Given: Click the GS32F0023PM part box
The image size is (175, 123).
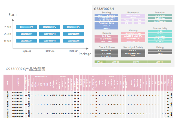Looking at the screenshot, I should [x=50, y=41].
